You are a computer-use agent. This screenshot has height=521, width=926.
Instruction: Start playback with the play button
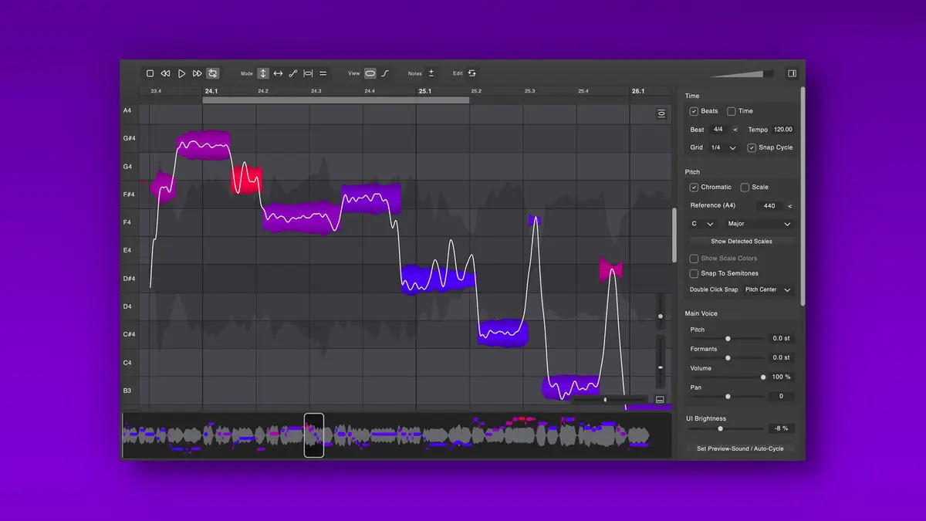pos(181,73)
